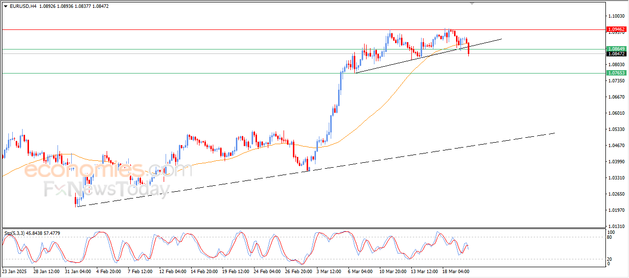Click the 1.04670 value on price axis
Viewport: 629px width, 278px height.
(616, 146)
